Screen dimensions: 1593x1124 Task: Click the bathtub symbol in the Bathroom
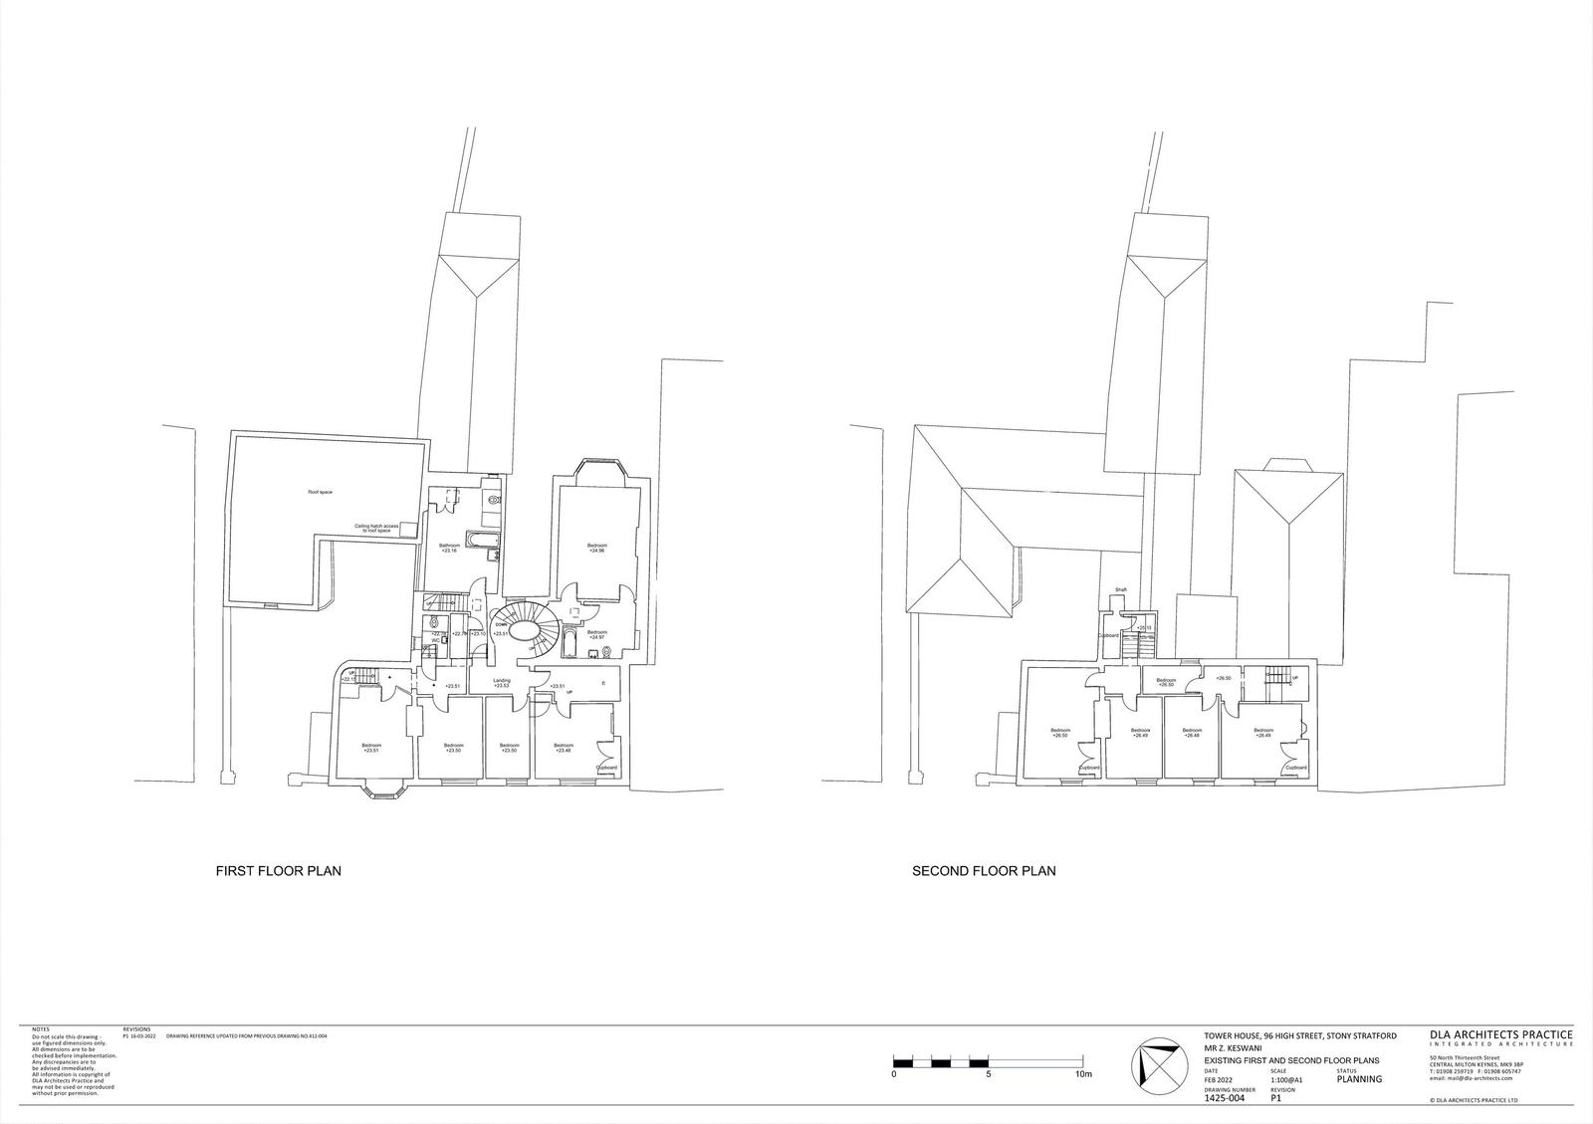pos(485,538)
